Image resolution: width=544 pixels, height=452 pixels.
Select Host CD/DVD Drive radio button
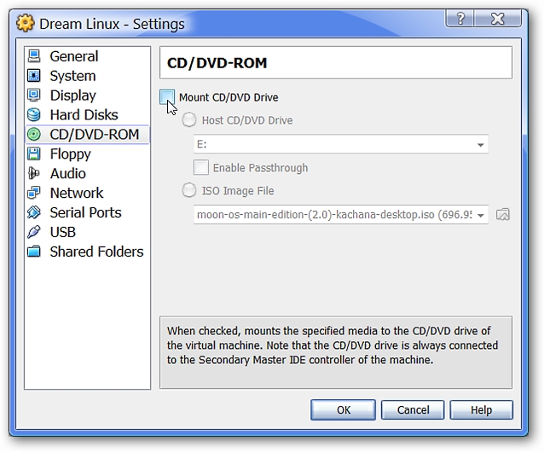[x=189, y=120]
